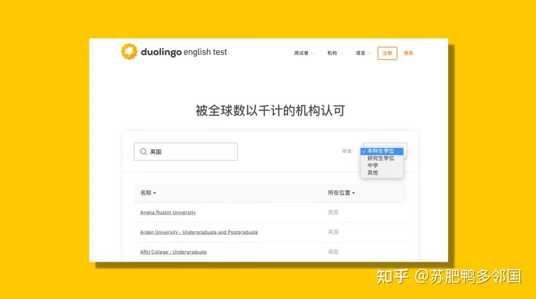Select 本科生学位 in the filter list
The image size is (536, 299).
382,151
